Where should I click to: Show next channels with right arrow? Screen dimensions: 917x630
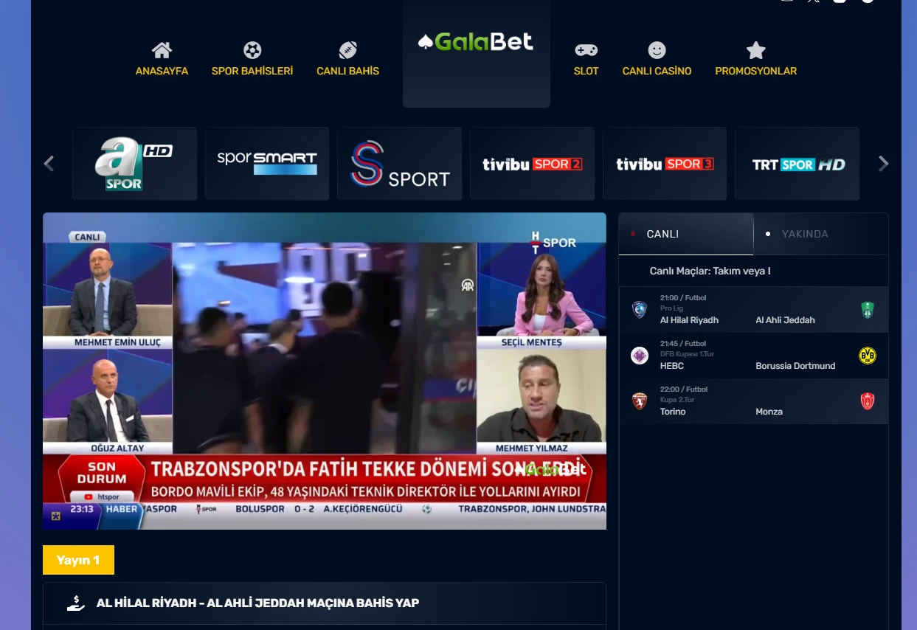pyautogui.click(x=884, y=164)
